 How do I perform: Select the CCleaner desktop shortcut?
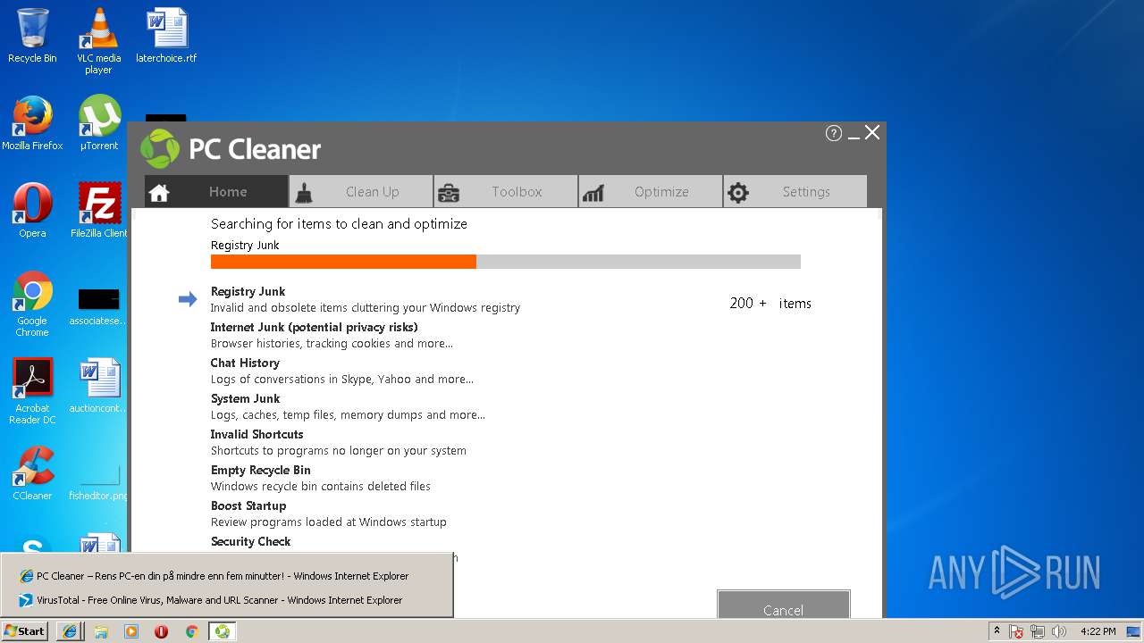(x=32, y=473)
